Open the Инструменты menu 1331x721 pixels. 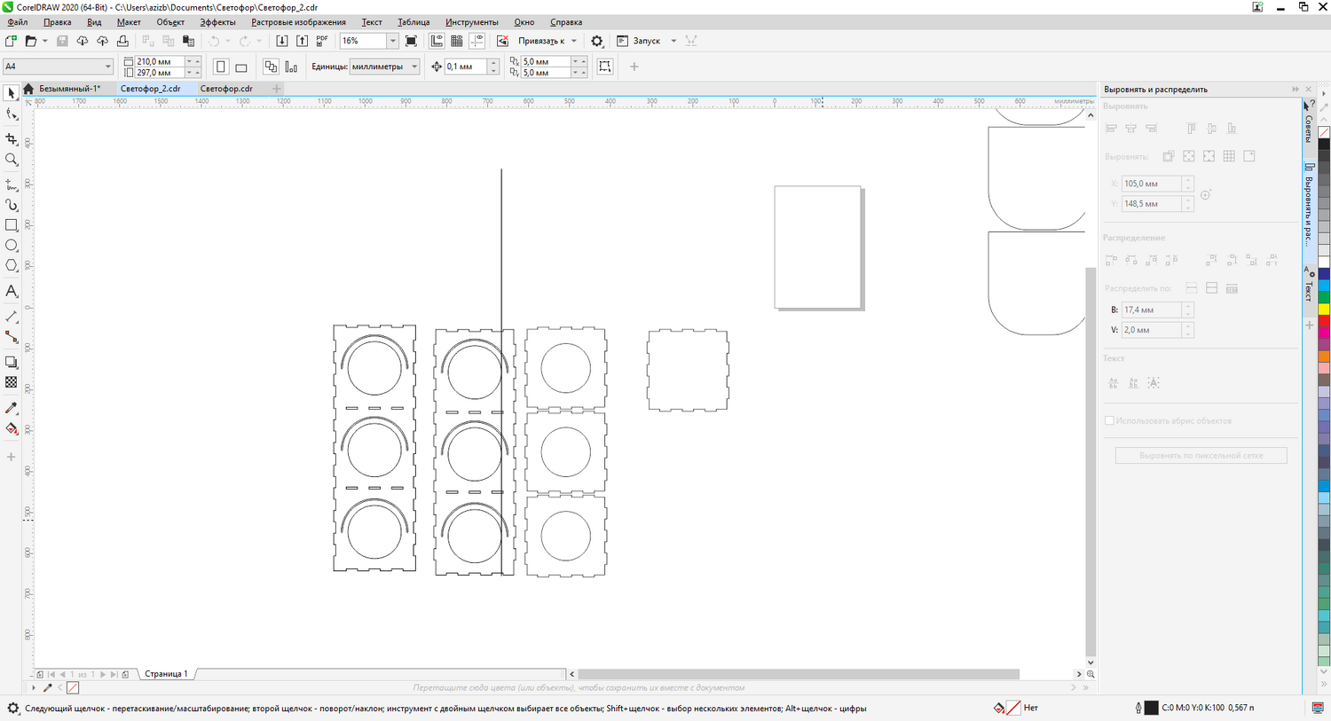[x=472, y=22]
